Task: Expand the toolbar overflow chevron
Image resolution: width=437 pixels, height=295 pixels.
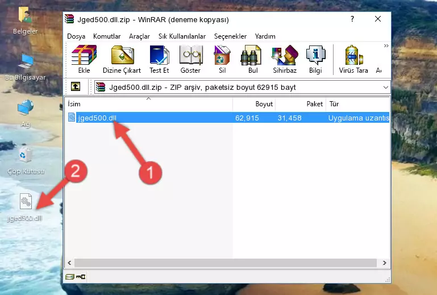Action: [x=386, y=46]
